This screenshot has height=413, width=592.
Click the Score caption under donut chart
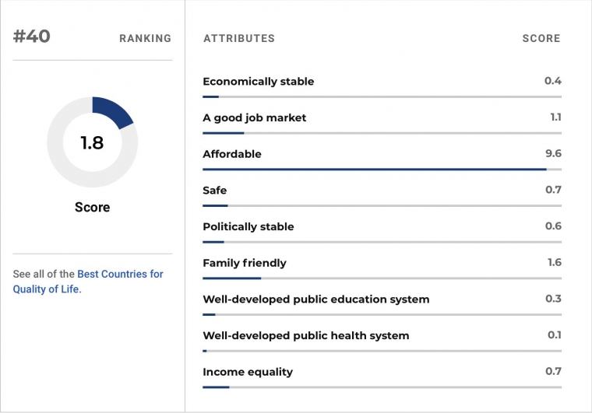coord(93,207)
